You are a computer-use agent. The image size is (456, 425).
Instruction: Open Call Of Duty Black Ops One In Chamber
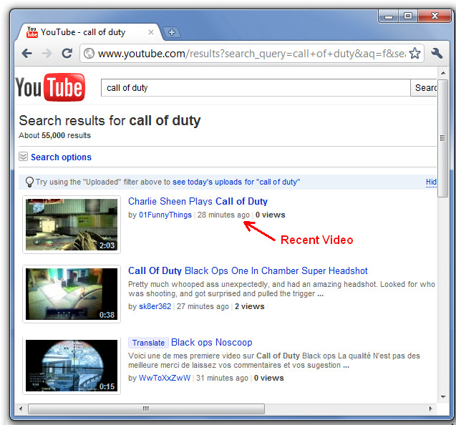248,270
